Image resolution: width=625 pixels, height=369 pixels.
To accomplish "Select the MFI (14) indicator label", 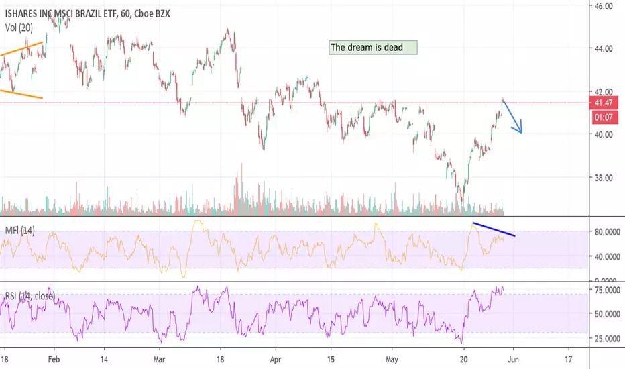I will click(20, 230).
